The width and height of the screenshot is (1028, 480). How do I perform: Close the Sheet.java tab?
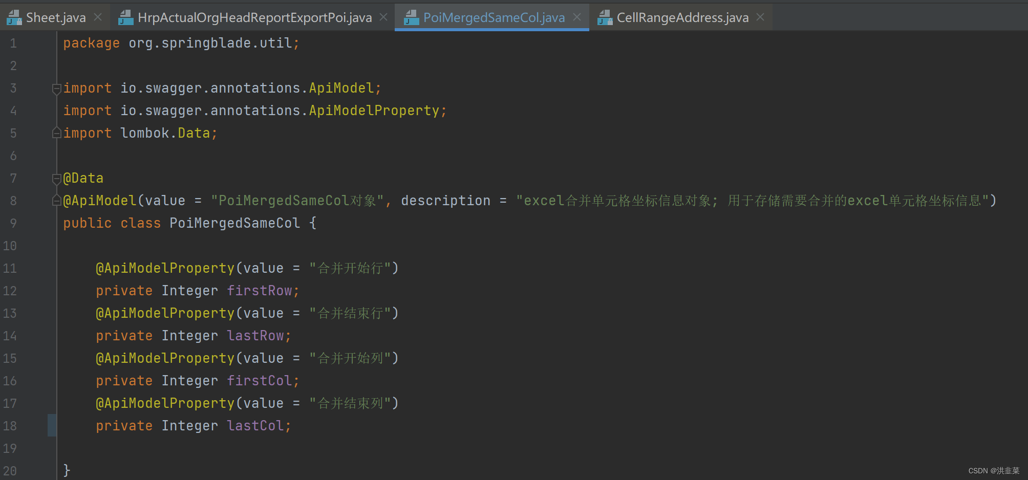pos(98,17)
